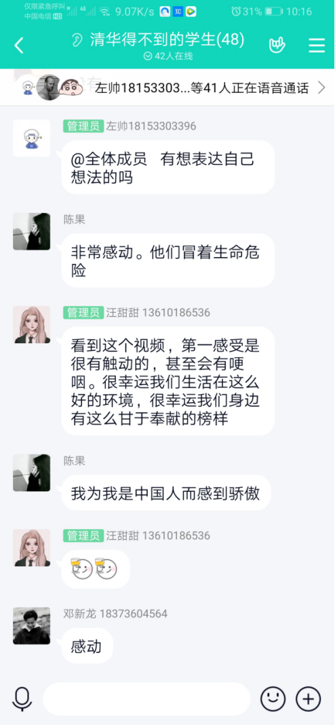Tap the Shin-chan avatar in call banner
The width and height of the screenshot is (335, 725).
click(x=72, y=87)
